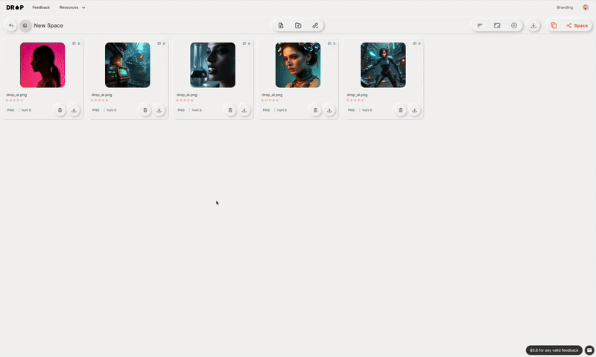
Task: Set star rating on the pink silhouette image
Action: click(14, 100)
